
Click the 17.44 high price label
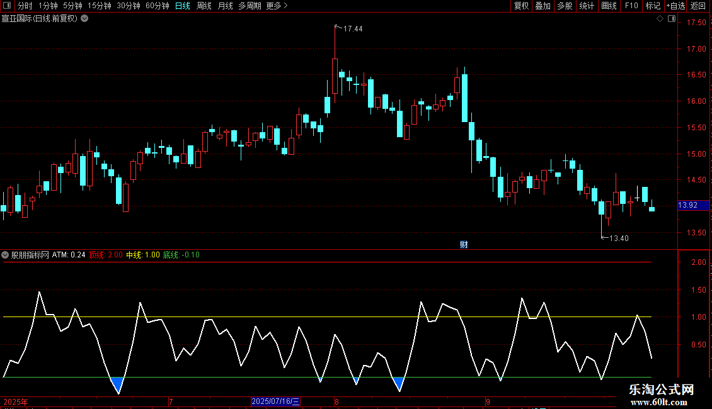coord(353,29)
